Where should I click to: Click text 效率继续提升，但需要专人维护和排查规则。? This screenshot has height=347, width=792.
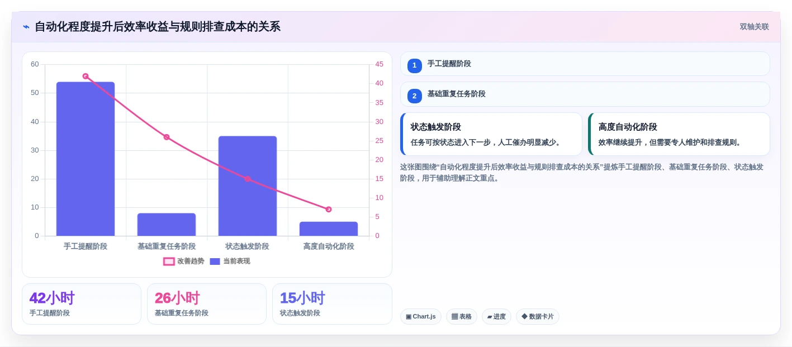(670, 142)
